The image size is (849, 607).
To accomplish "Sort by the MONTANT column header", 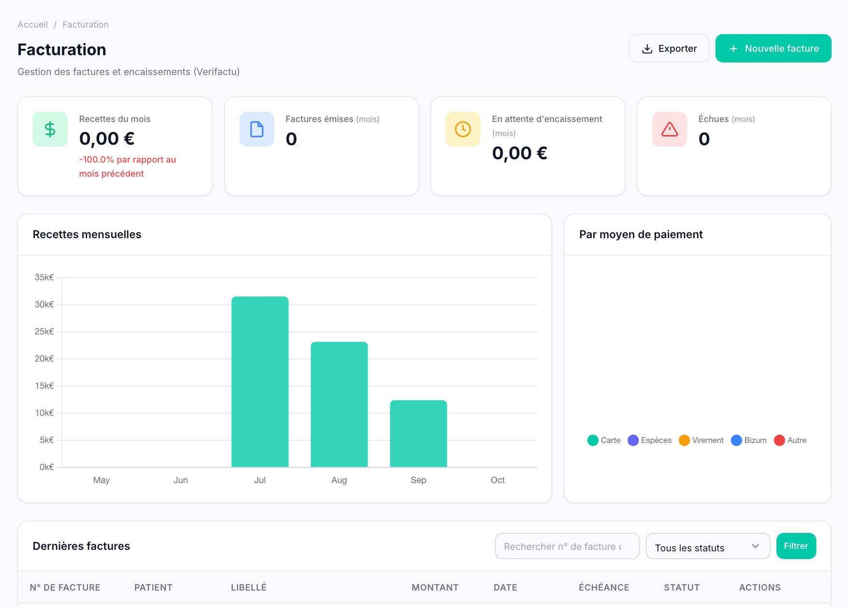I will click(435, 588).
